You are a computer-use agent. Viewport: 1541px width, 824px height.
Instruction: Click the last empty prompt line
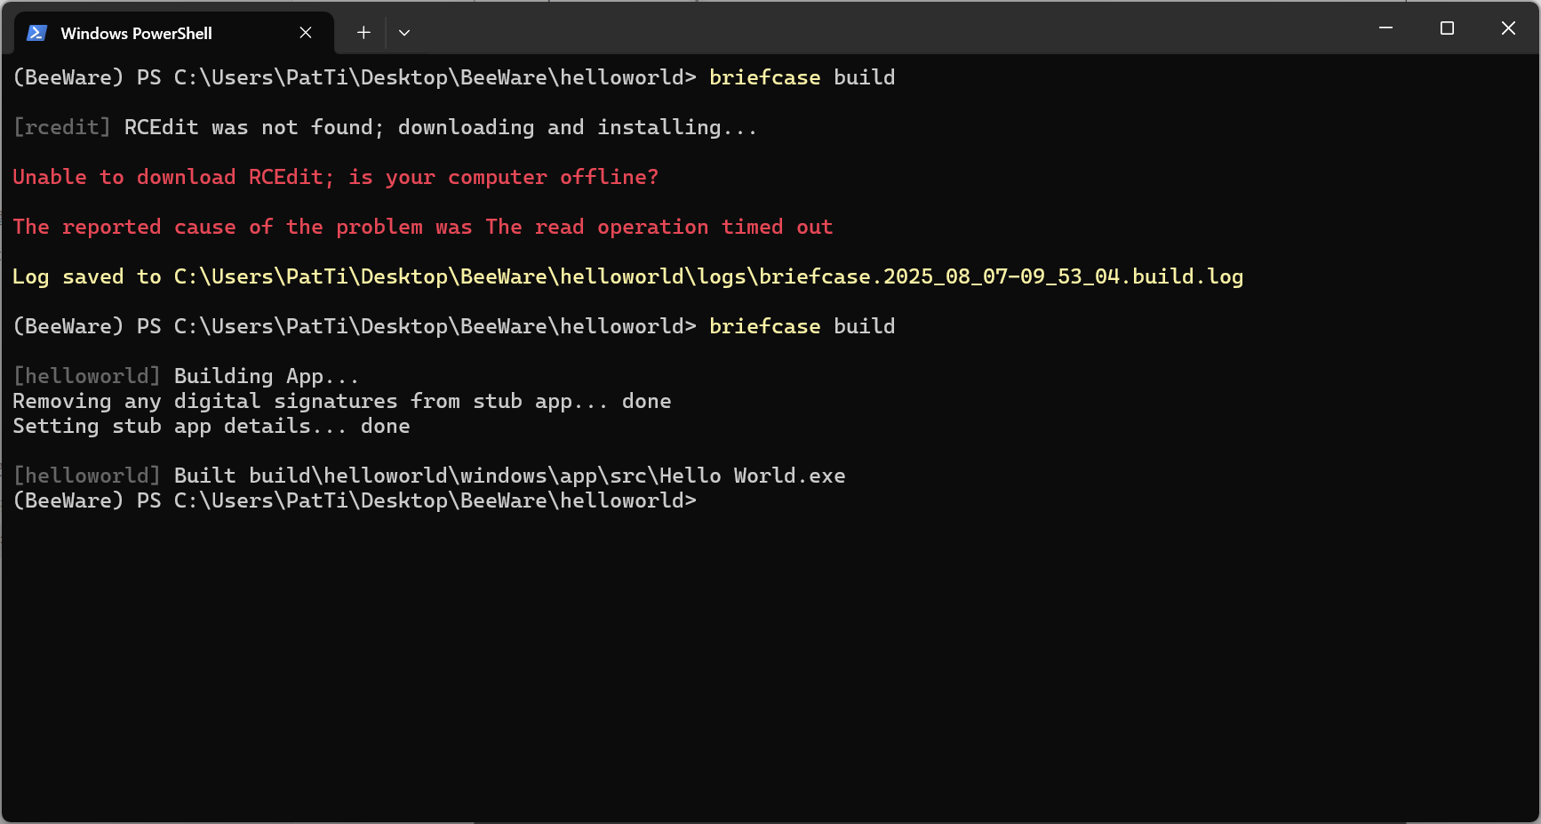[x=355, y=500]
